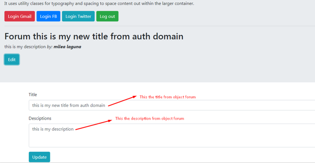Viewport: 315px width, 163px height.
Task: Click the Desciptions field label
Action: click(x=40, y=118)
